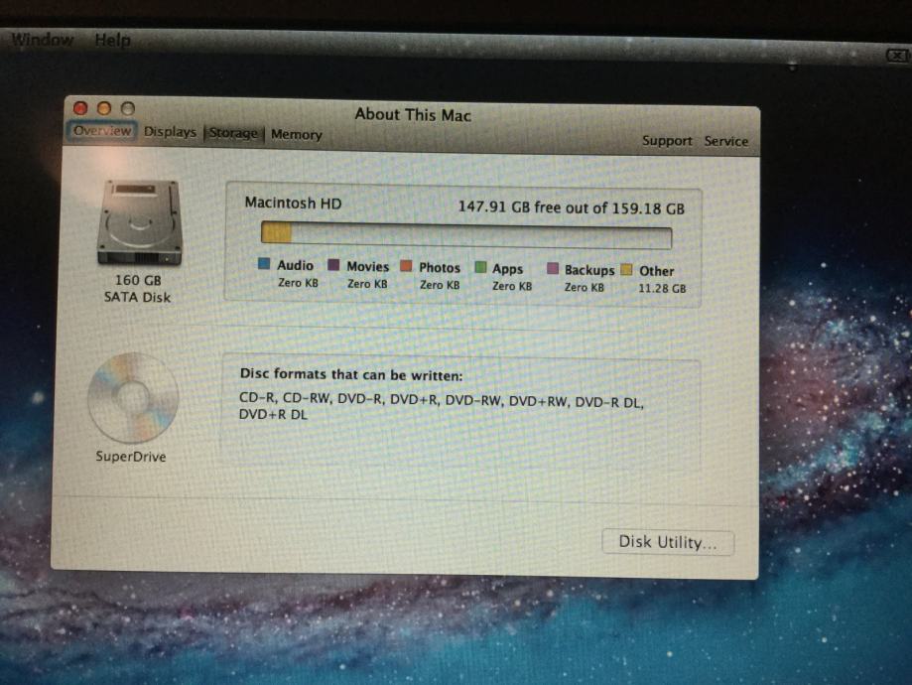Minimize the About This Mac window
The image size is (912, 685).
(x=104, y=108)
